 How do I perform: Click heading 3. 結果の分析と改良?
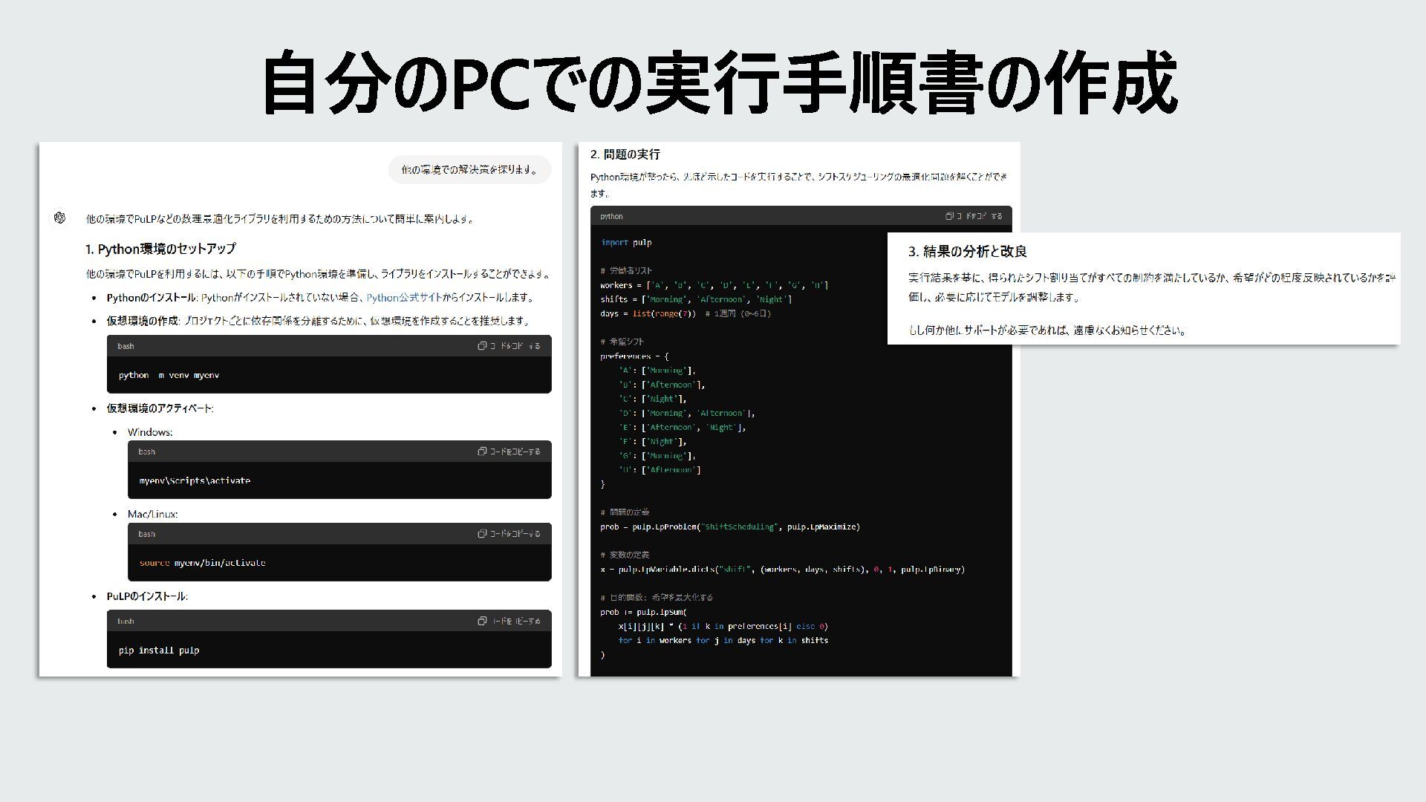pyautogui.click(x=967, y=252)
